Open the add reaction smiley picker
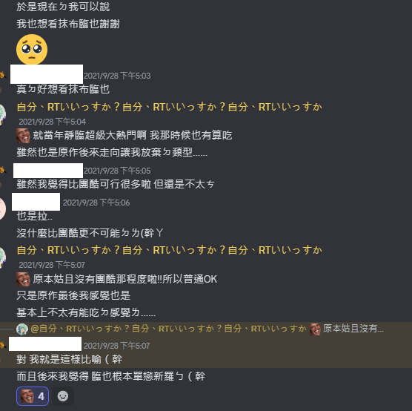The height and width of the screenshot is (411, 412). (x=63, y=396)
